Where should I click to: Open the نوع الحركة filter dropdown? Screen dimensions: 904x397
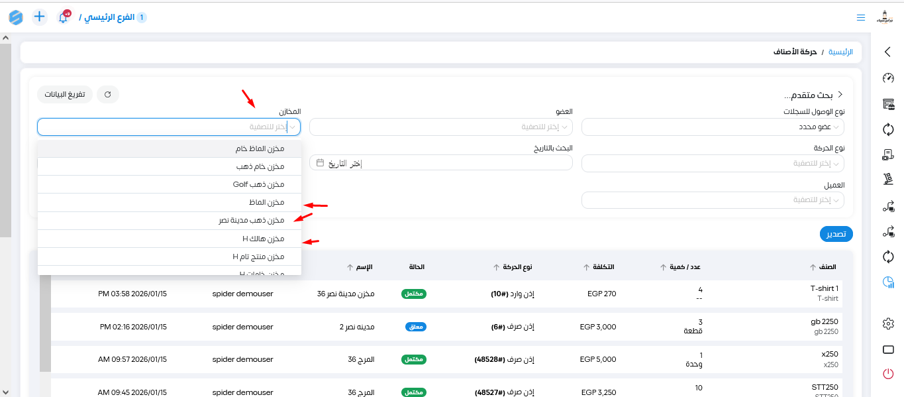pos(713,163)
